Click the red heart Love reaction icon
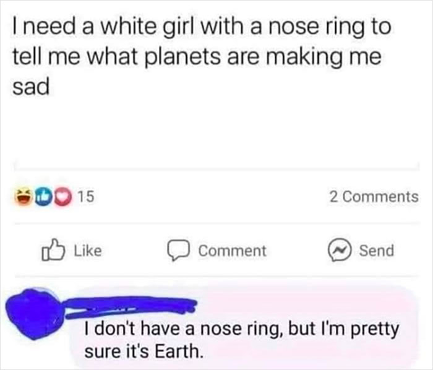The height and width of the screenshot is (370, 433). [x=62, y=197]
